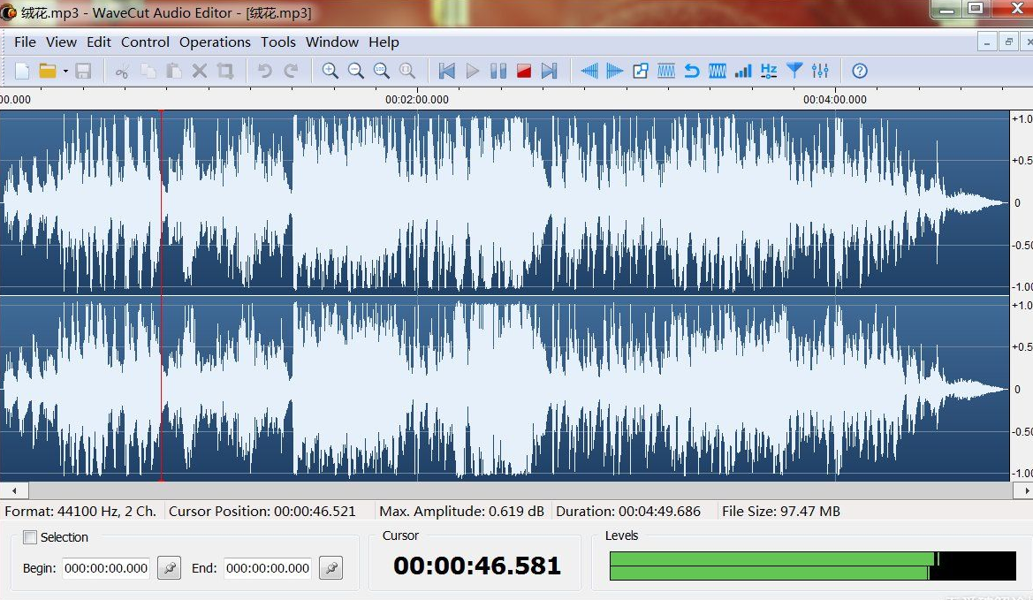Image resolution: width=1033 pixels, height=600 pixels.
Task: Click the solid blue waveform icon
Action: pyautogui.click(x=718, y=71)
